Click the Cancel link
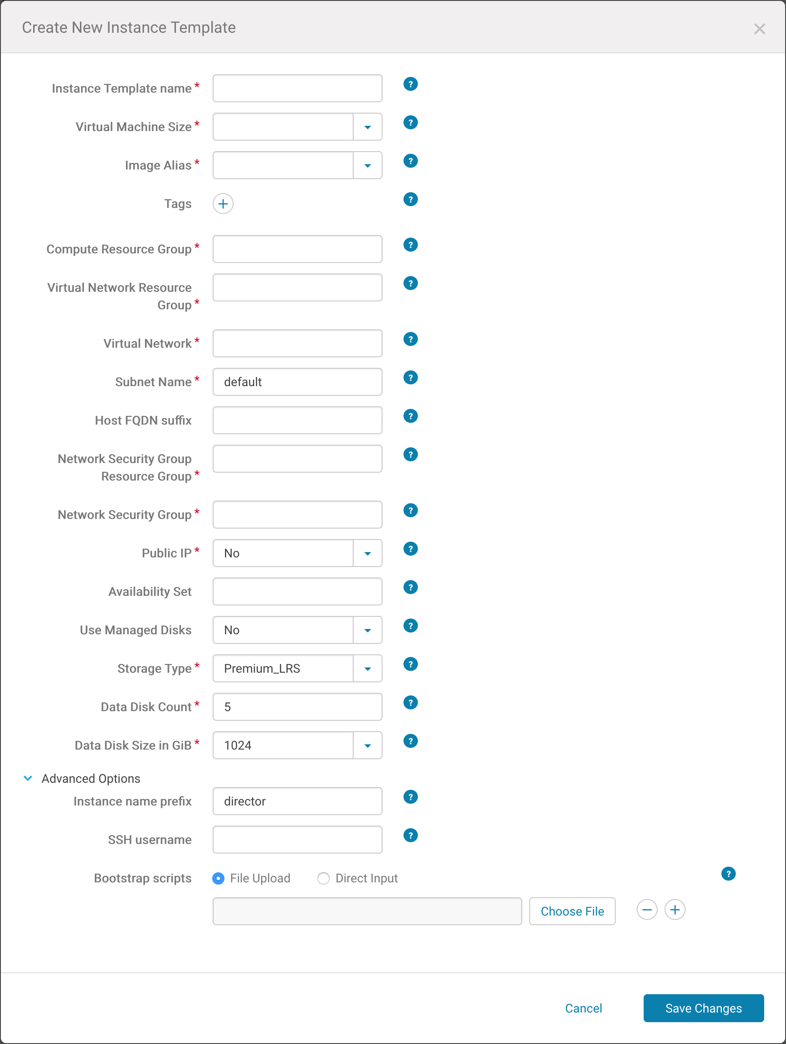Screen dimensions: 786x1044 click(583, 1008)
